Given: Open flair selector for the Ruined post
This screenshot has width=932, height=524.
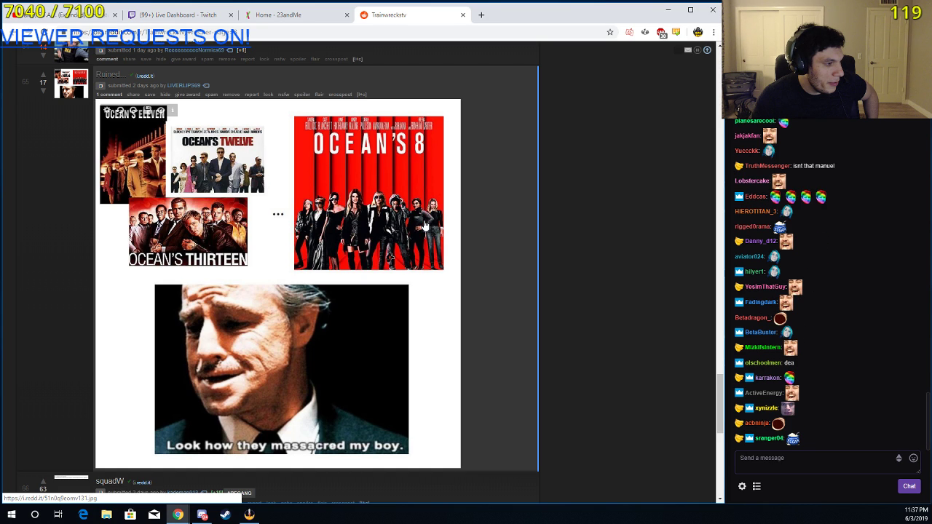Looking at the screenshot, I should [319, 95].
